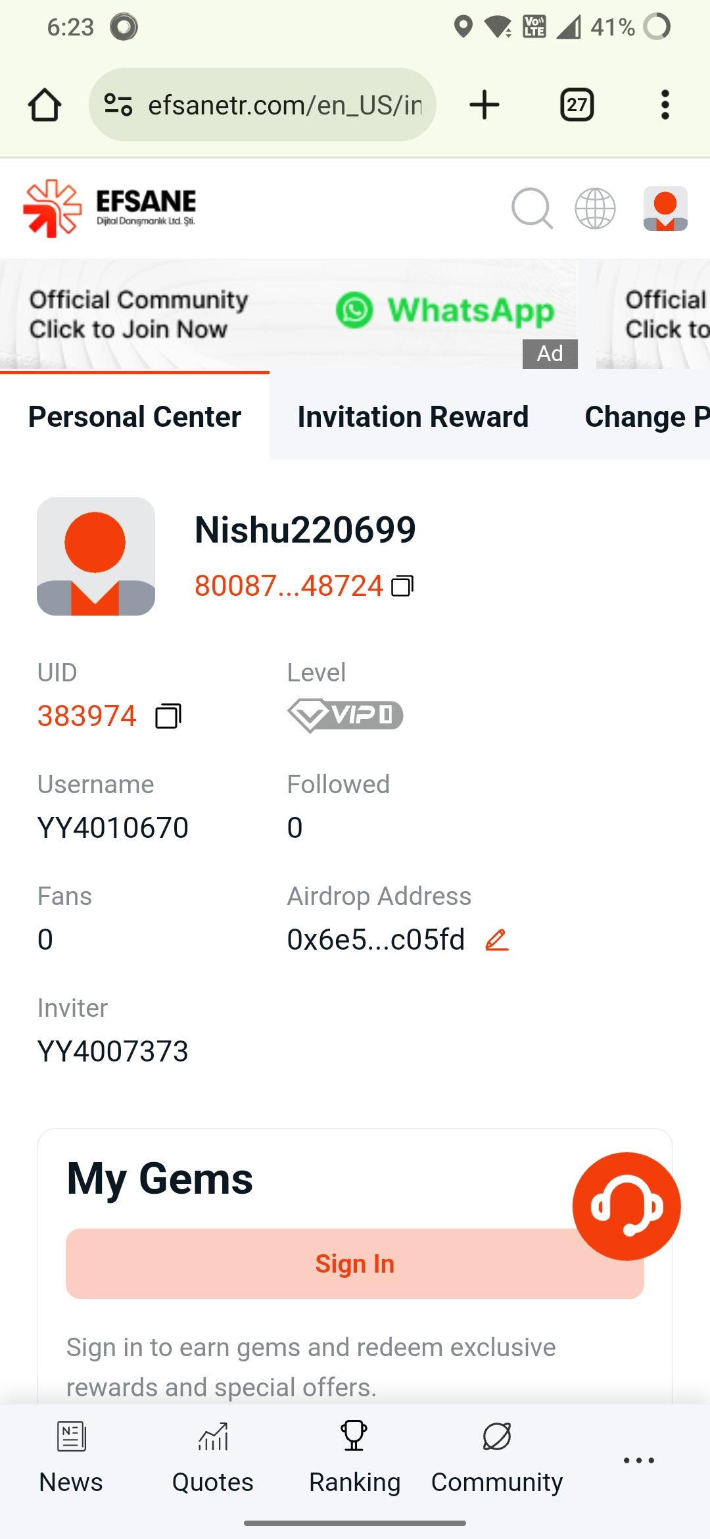Tap the browser home icon

click(x=45, y=105)
